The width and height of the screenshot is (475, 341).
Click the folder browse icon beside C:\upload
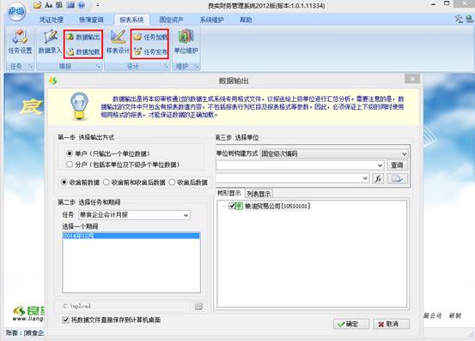[198, 306]
